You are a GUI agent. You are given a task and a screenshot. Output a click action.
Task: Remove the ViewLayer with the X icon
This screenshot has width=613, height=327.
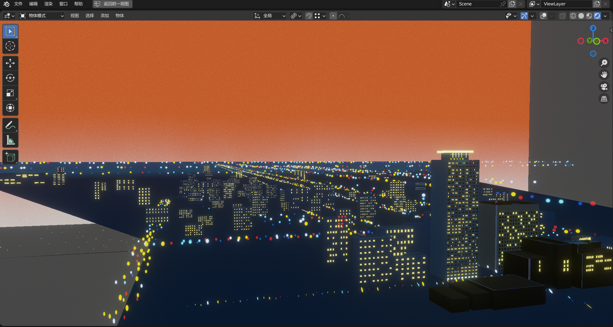tap(605, 4)
